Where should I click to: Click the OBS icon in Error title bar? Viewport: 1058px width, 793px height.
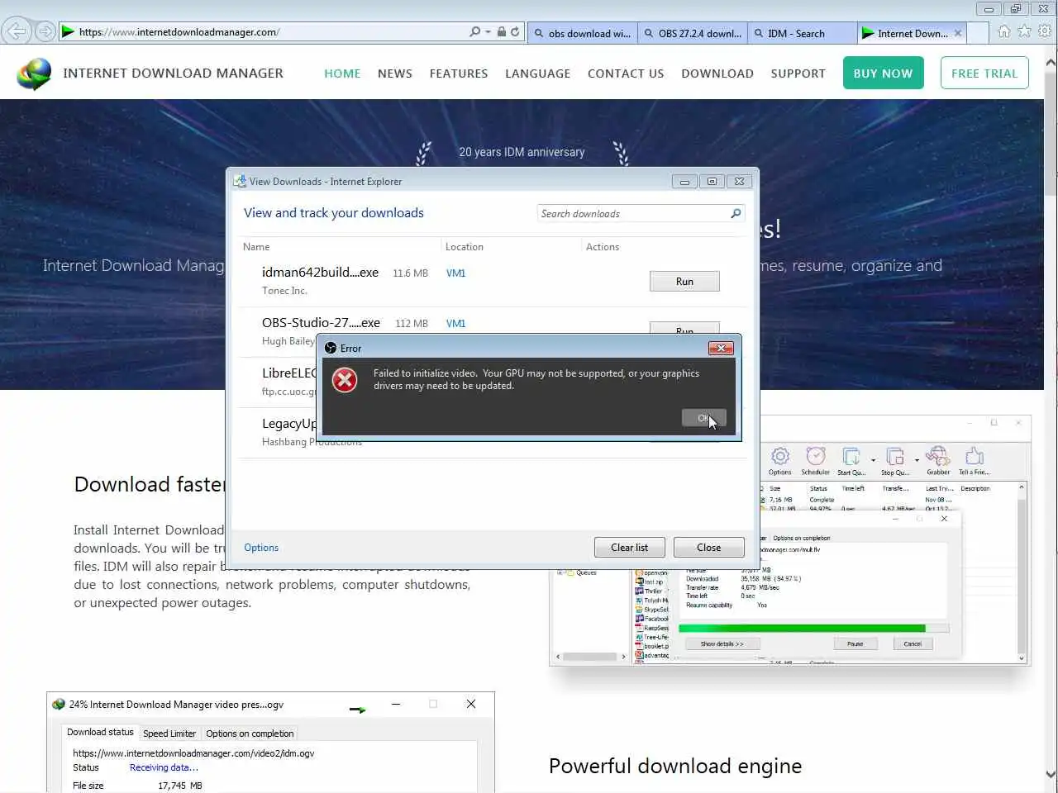click(x=331, y=348)
